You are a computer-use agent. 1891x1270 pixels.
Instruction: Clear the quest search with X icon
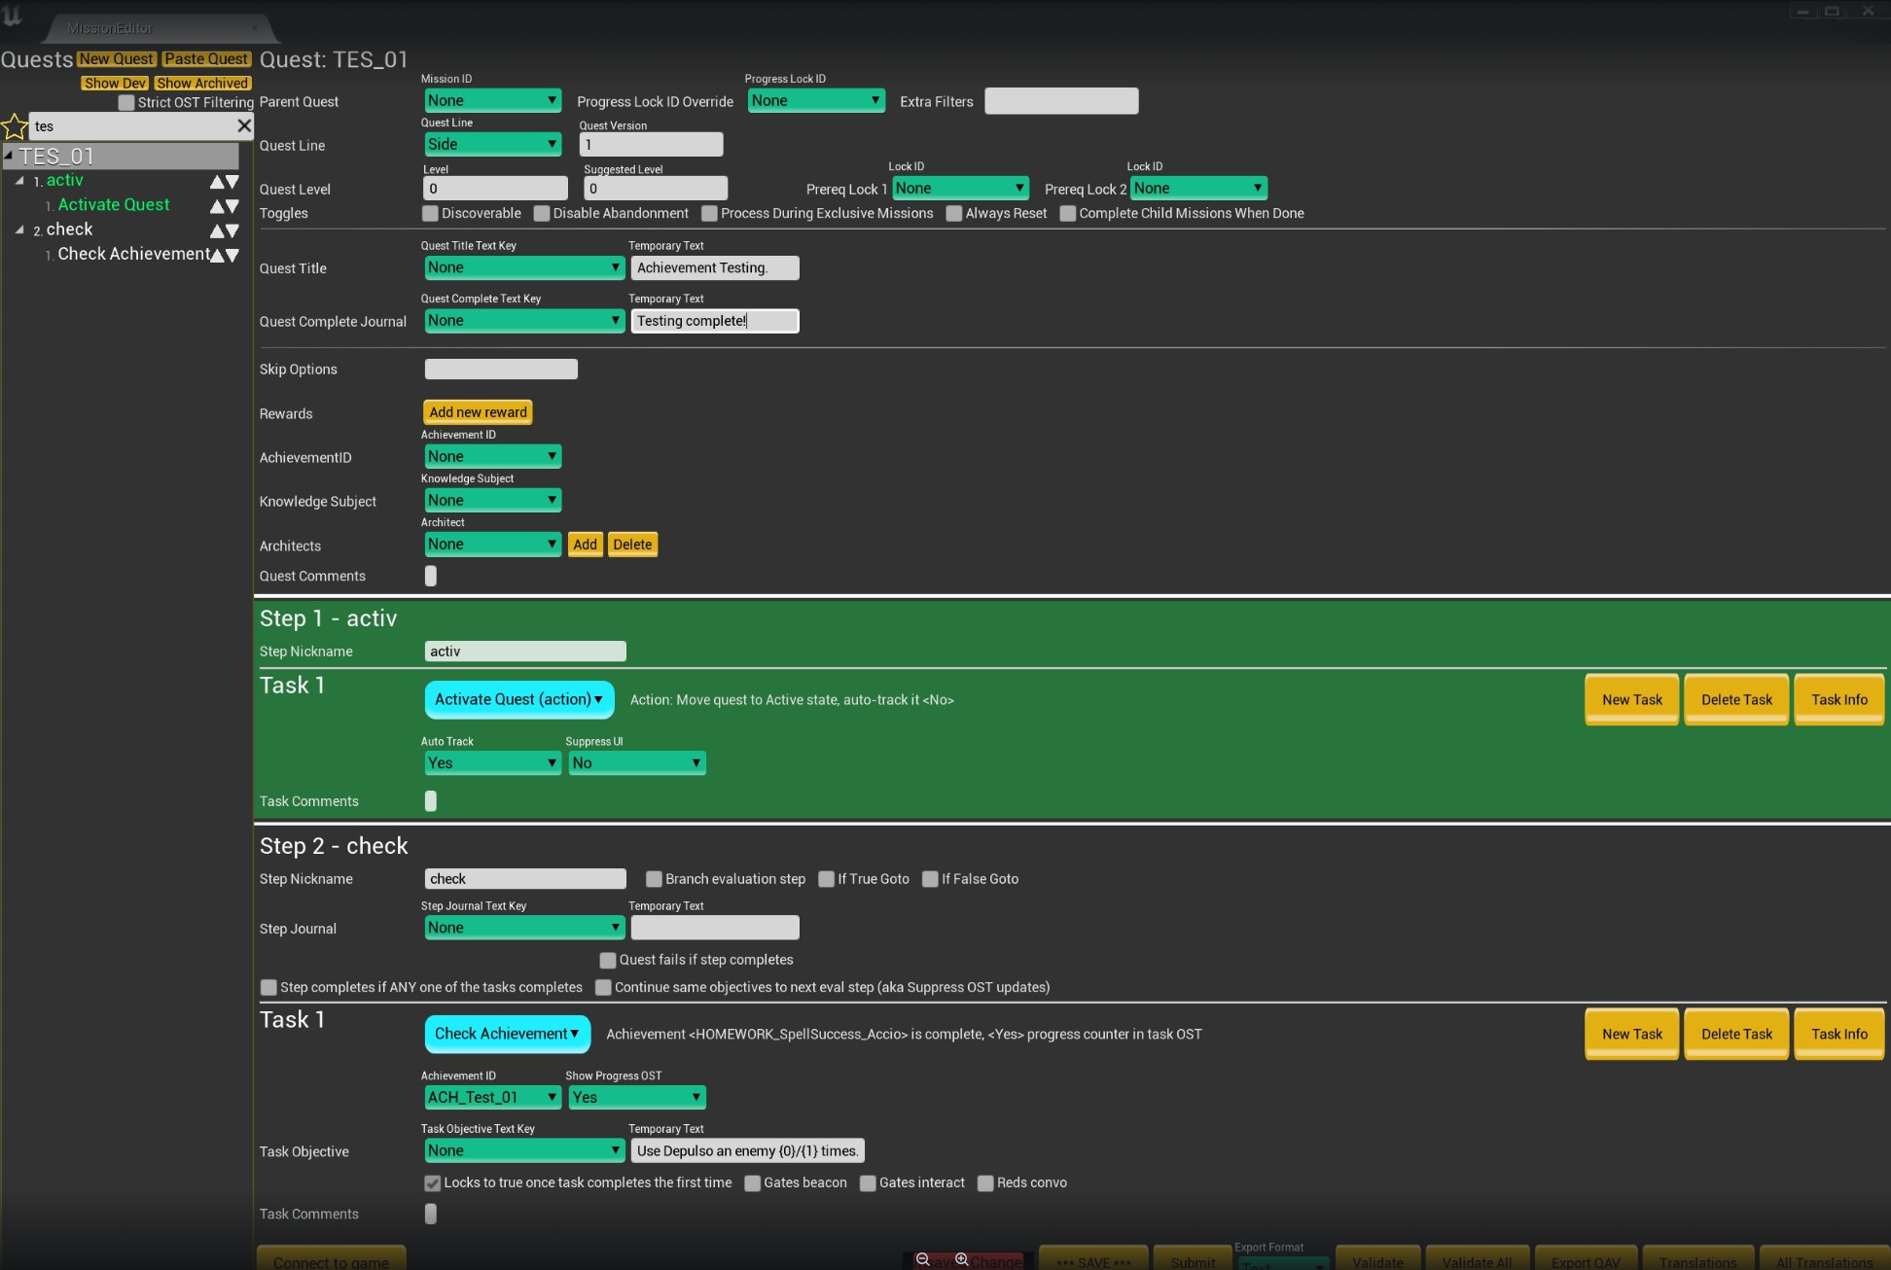244,125
